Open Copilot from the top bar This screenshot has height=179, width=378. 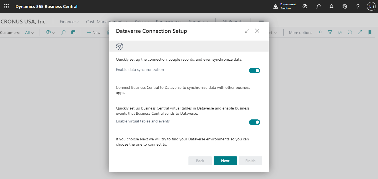(305, 6)
